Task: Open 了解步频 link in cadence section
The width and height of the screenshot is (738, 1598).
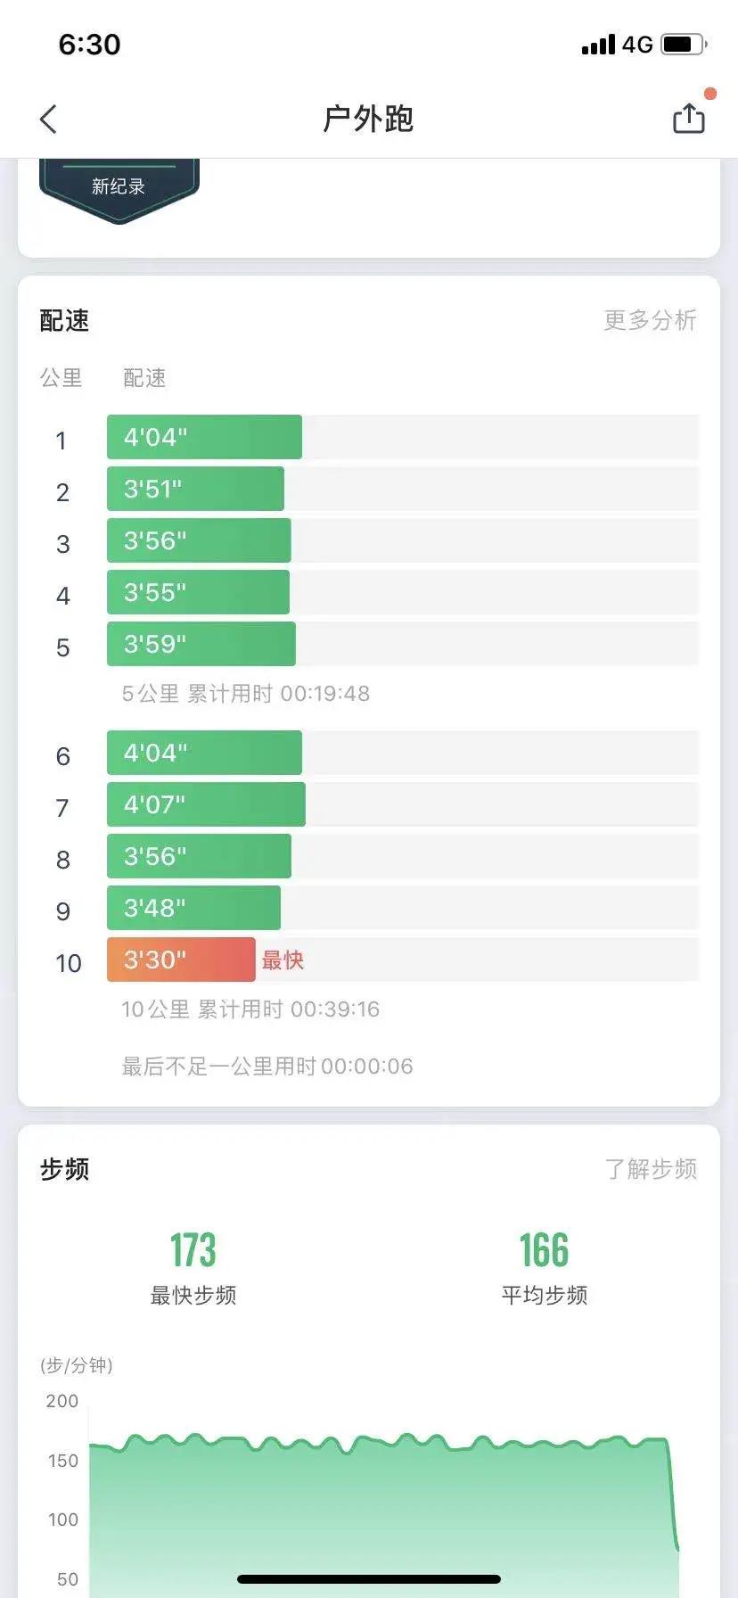Action: [651, 1169]
